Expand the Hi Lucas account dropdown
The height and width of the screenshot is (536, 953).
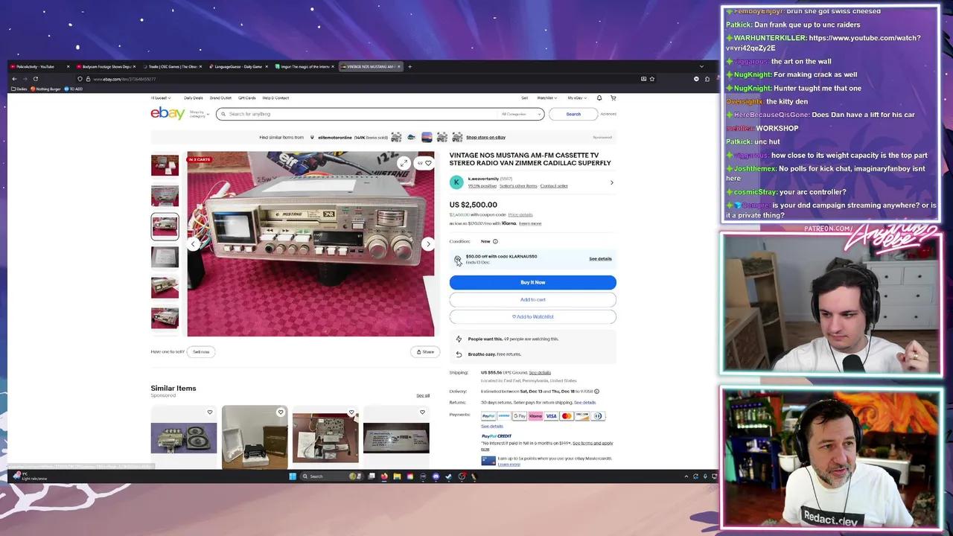click(161, 98)
